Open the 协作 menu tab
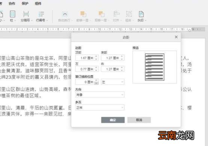This screenshot has height=146, width=208. [x=12, y=3]
